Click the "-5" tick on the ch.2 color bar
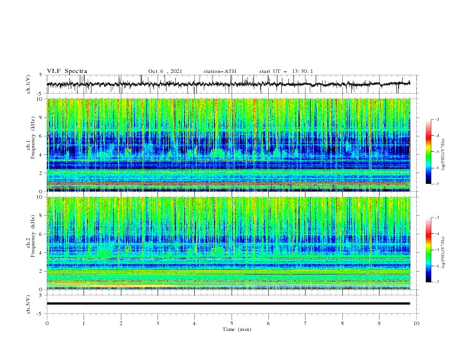Screen dimensions: 469x363 436,250
